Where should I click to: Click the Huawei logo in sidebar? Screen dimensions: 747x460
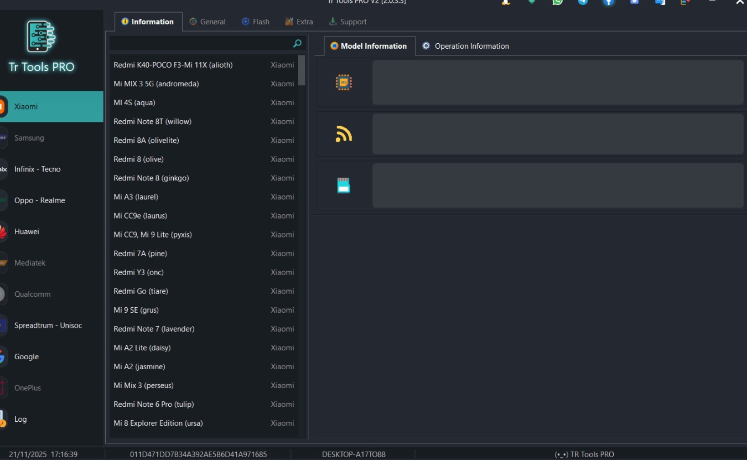tap(3, 232)
